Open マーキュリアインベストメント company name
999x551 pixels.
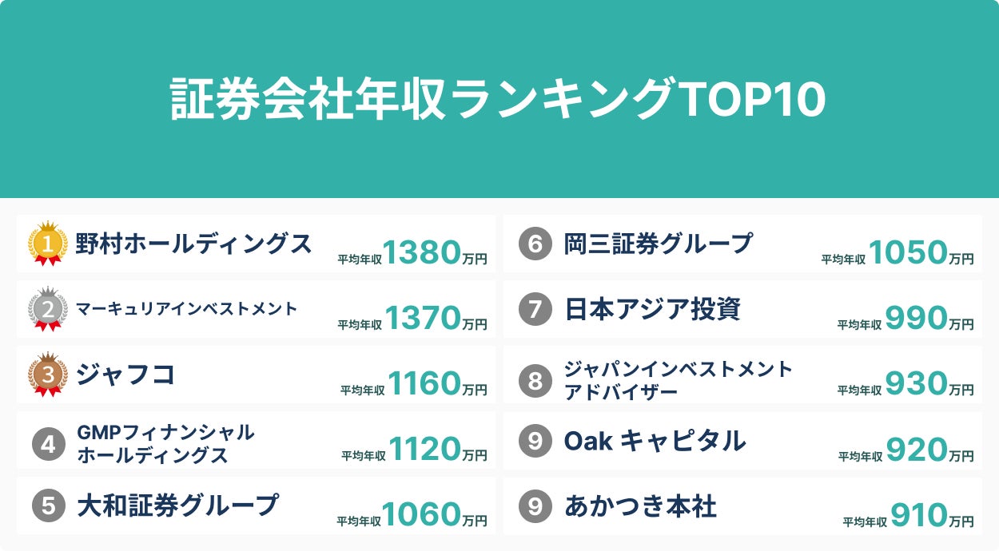click(187, 308)
